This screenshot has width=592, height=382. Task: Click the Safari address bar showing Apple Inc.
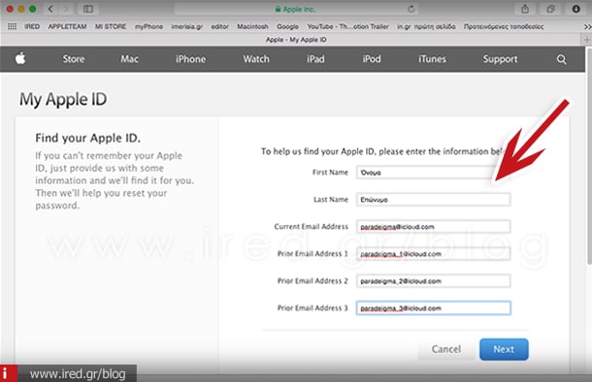point(296,9)
